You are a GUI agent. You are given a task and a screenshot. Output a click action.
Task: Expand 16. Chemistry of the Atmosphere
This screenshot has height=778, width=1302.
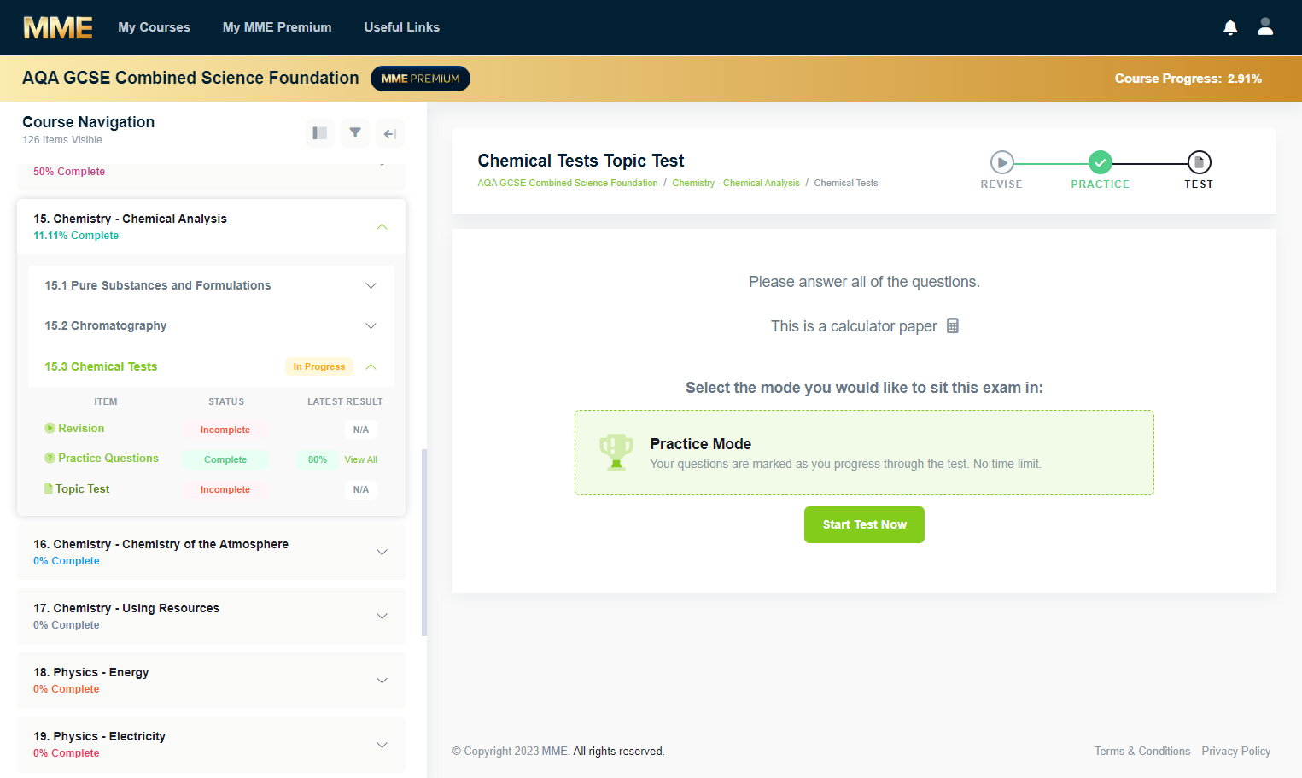coord(382,552)
